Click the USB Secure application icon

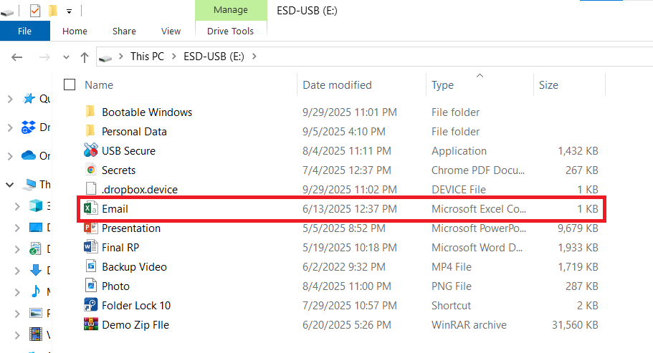pos(91,150)
